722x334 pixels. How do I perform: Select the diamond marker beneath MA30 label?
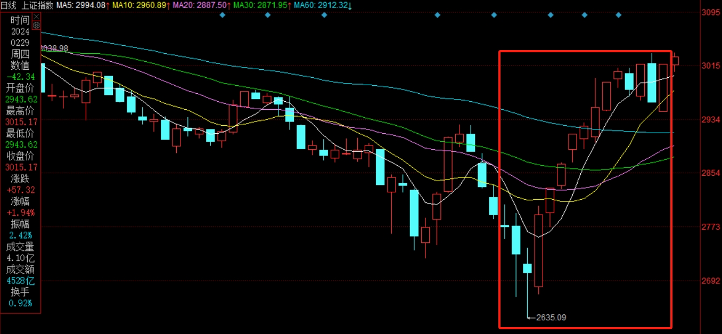pyautogui.click(x=268, y=15)
